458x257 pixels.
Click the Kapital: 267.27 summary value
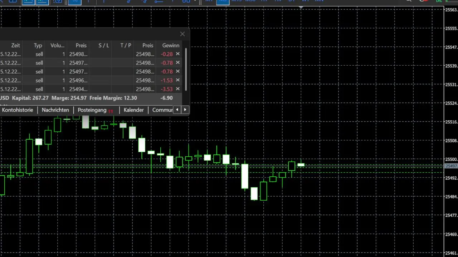coord(30,98)
